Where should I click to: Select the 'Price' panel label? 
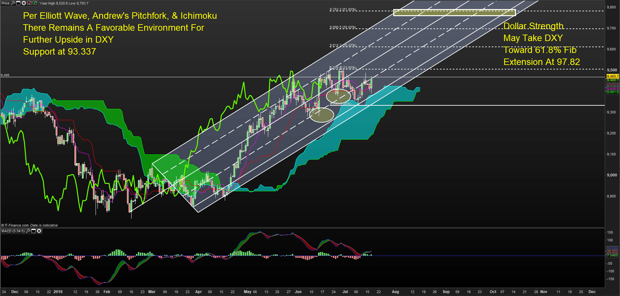[6, 3]
